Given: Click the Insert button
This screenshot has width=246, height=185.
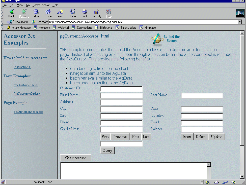Looking at the screenshot, I should [187, 137].
